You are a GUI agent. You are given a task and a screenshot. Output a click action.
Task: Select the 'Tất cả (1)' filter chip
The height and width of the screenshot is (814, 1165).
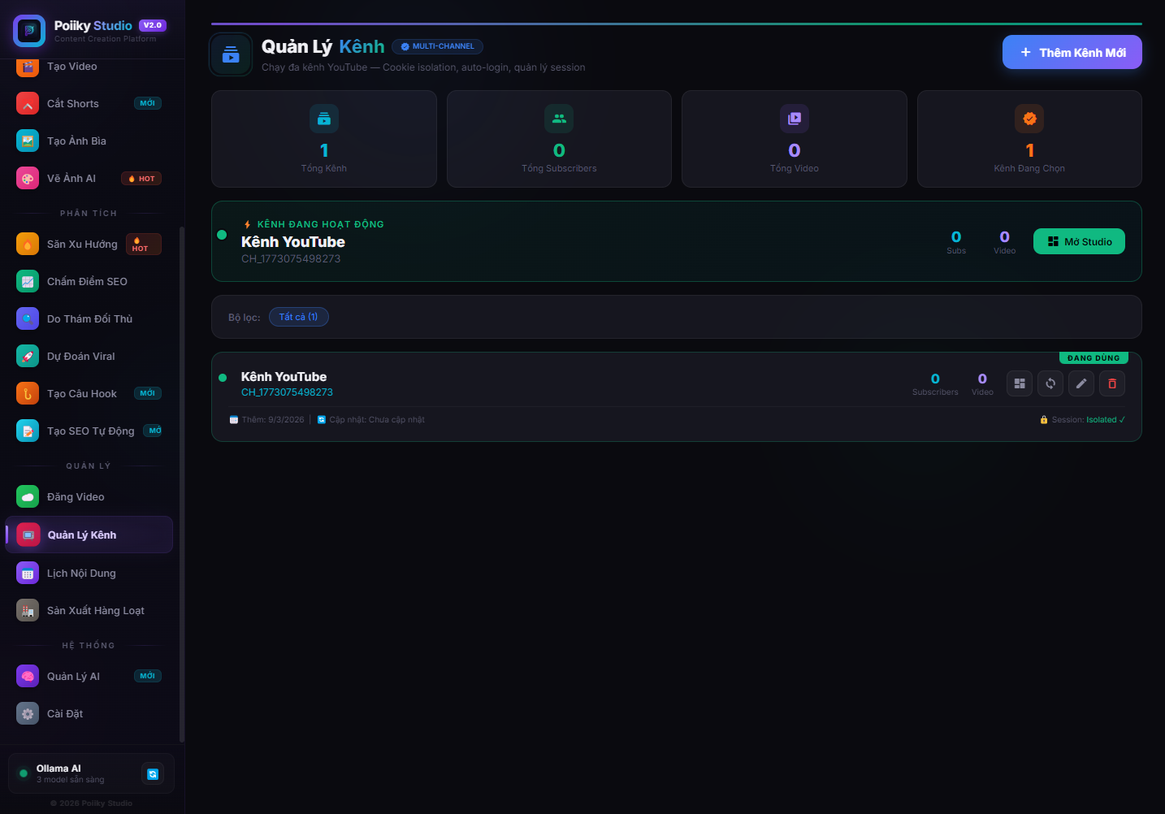click(x=298, y=317)
